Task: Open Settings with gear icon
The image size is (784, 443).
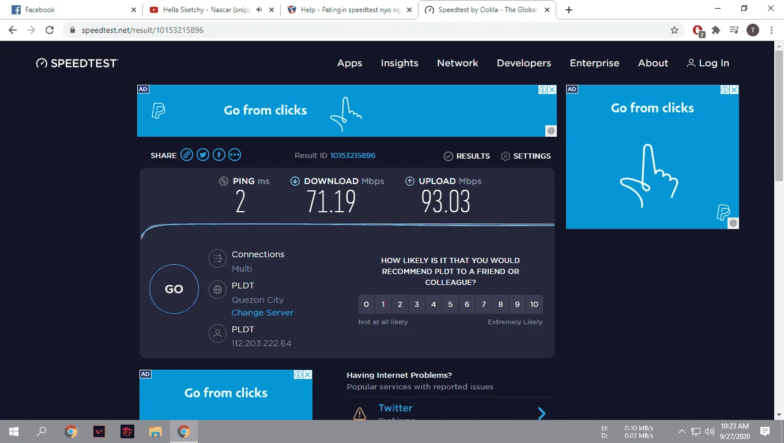Action: tap(526, 156)
